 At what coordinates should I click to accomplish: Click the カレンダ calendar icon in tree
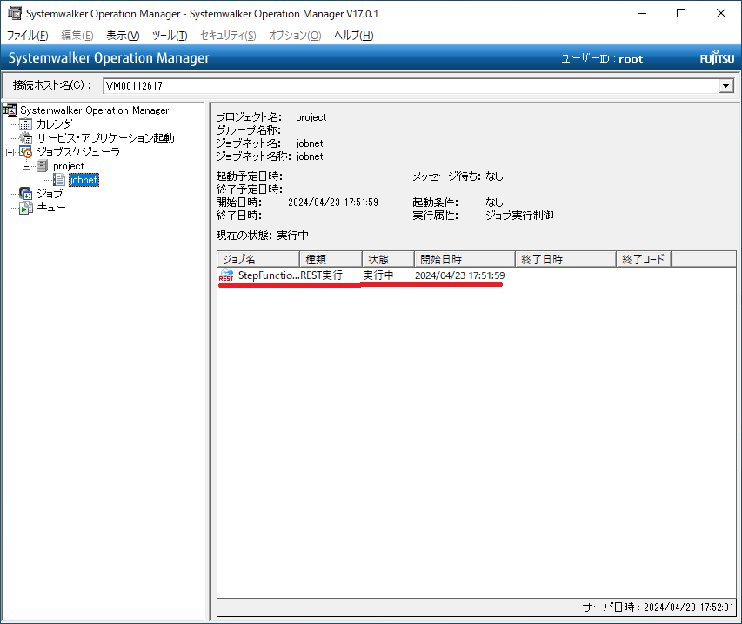tap(26, 124)
